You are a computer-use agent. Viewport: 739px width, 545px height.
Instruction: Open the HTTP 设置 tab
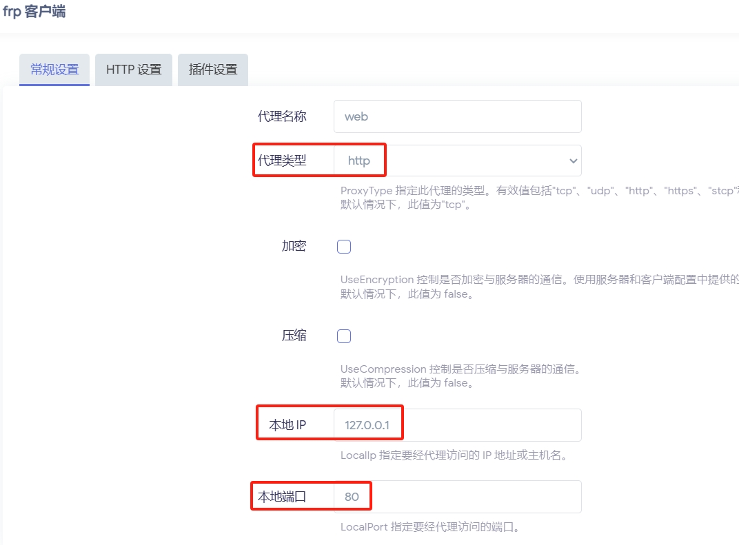click(x=134, y=70)
